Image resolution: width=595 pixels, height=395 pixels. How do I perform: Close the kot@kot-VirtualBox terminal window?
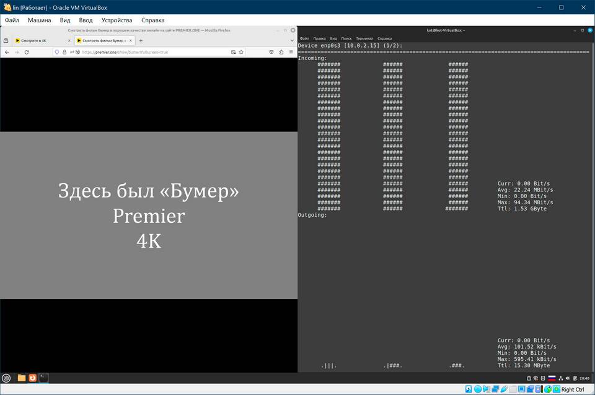point(590,30)
